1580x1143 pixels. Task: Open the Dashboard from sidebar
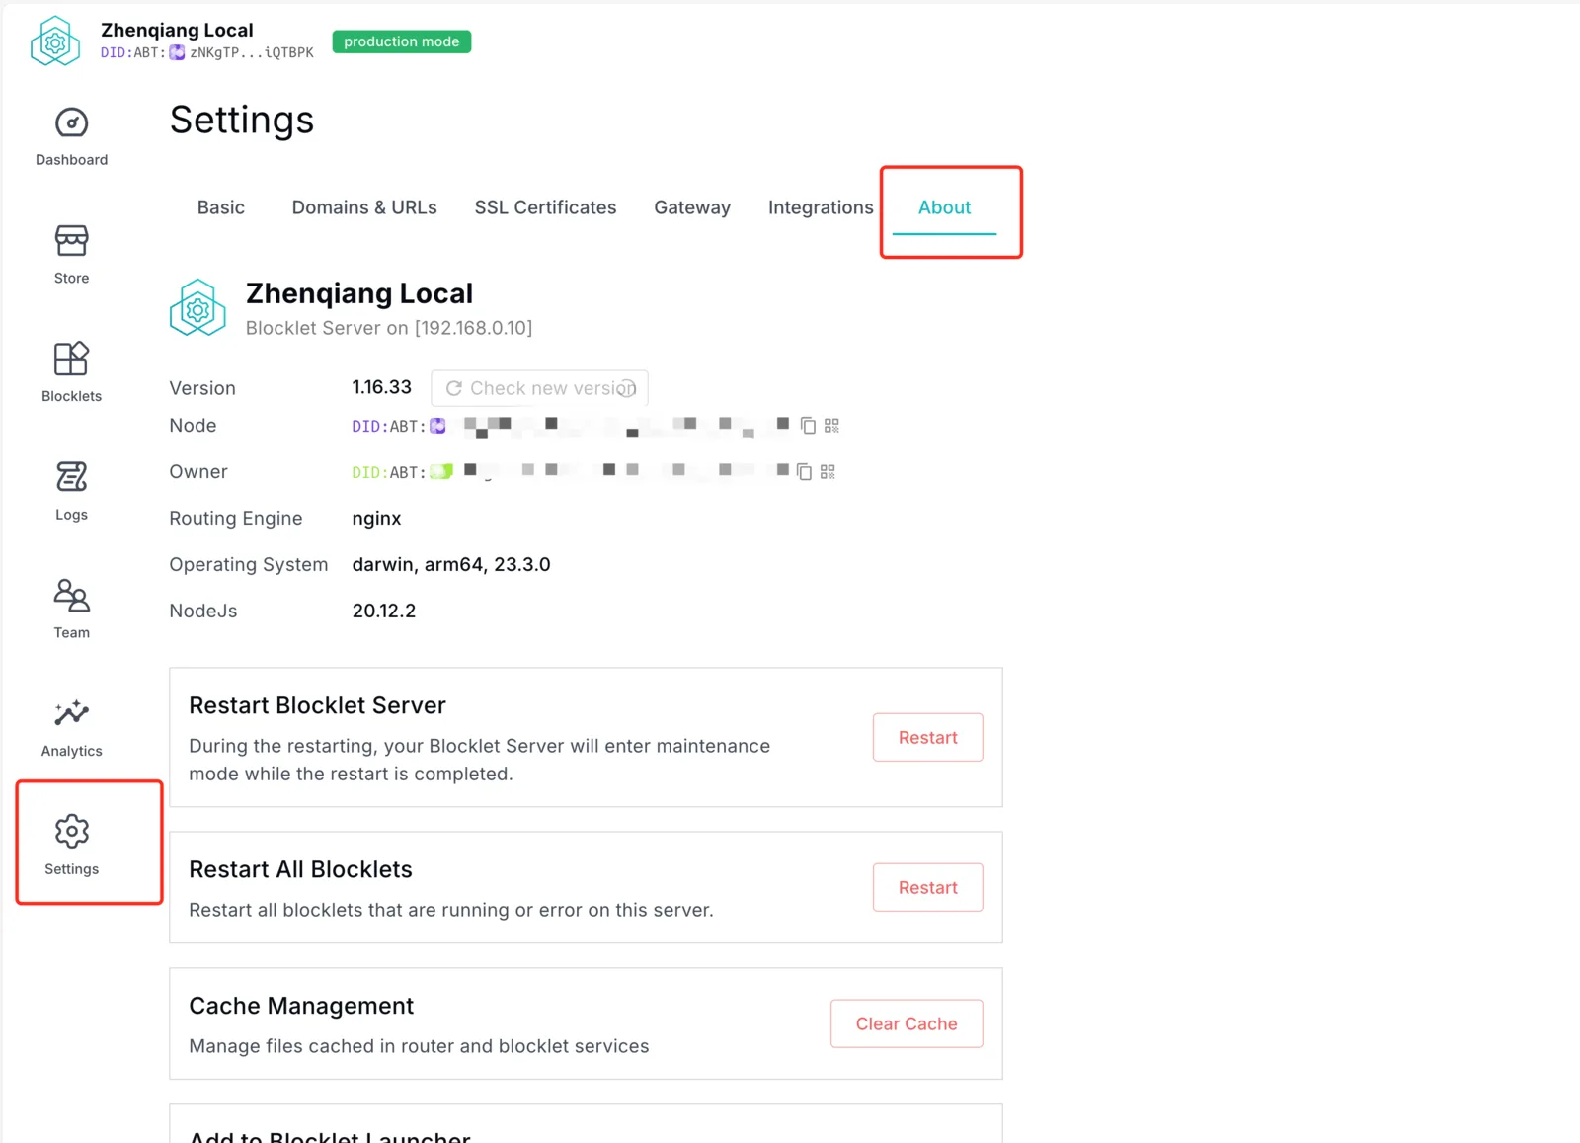point(71,136)
